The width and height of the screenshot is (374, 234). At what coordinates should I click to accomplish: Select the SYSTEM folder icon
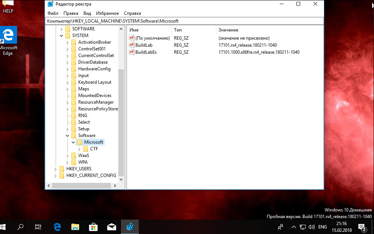click(68, 36)
